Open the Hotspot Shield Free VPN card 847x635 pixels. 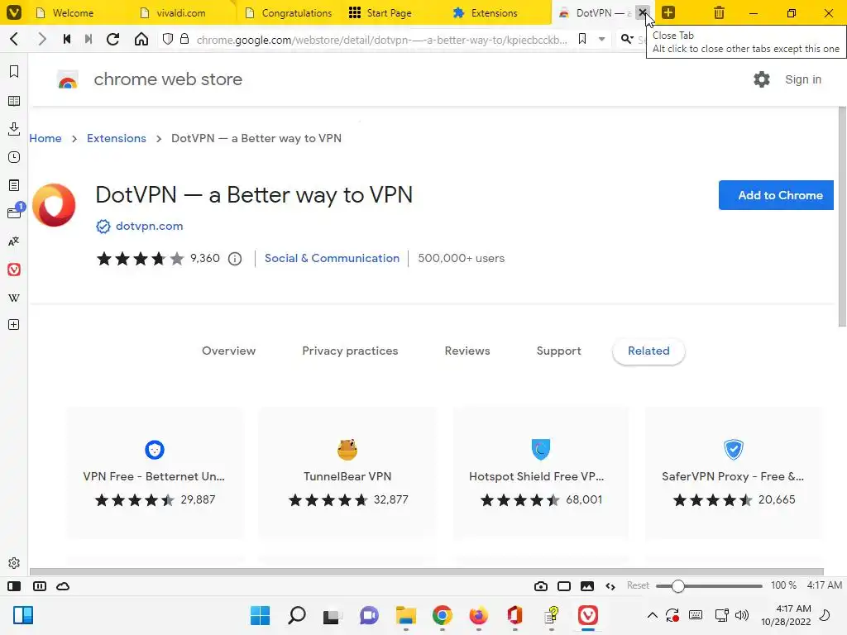[541, 473]
